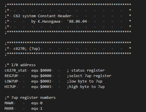The width and height of the screenshot is (146, 112).
Task: Click the REG7UP constant name
Action: [x=11, y=76]
